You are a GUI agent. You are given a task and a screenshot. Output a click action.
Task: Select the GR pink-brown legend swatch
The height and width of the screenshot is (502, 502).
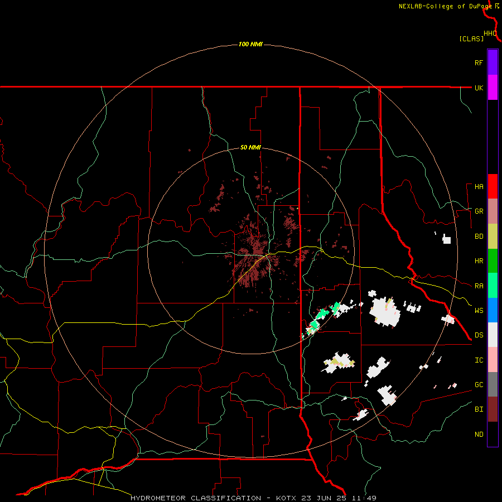pyautogui.click(x=493, y=211)
